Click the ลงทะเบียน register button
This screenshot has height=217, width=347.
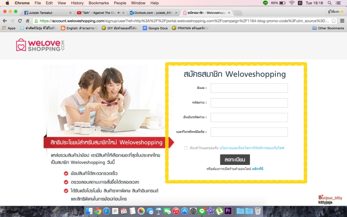(235, 160)
